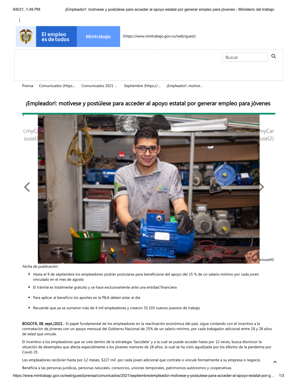Image resolution: width=297 pixels, height=385 pixels.
Task: Click the Colombian coat of arms logo
Action: [x=26, y=37]
